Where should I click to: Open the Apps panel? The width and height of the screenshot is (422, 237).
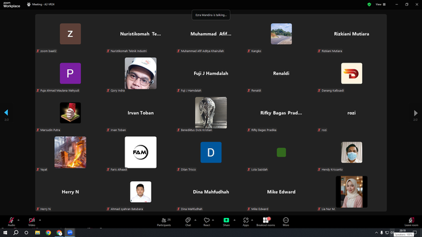(246, 222)
